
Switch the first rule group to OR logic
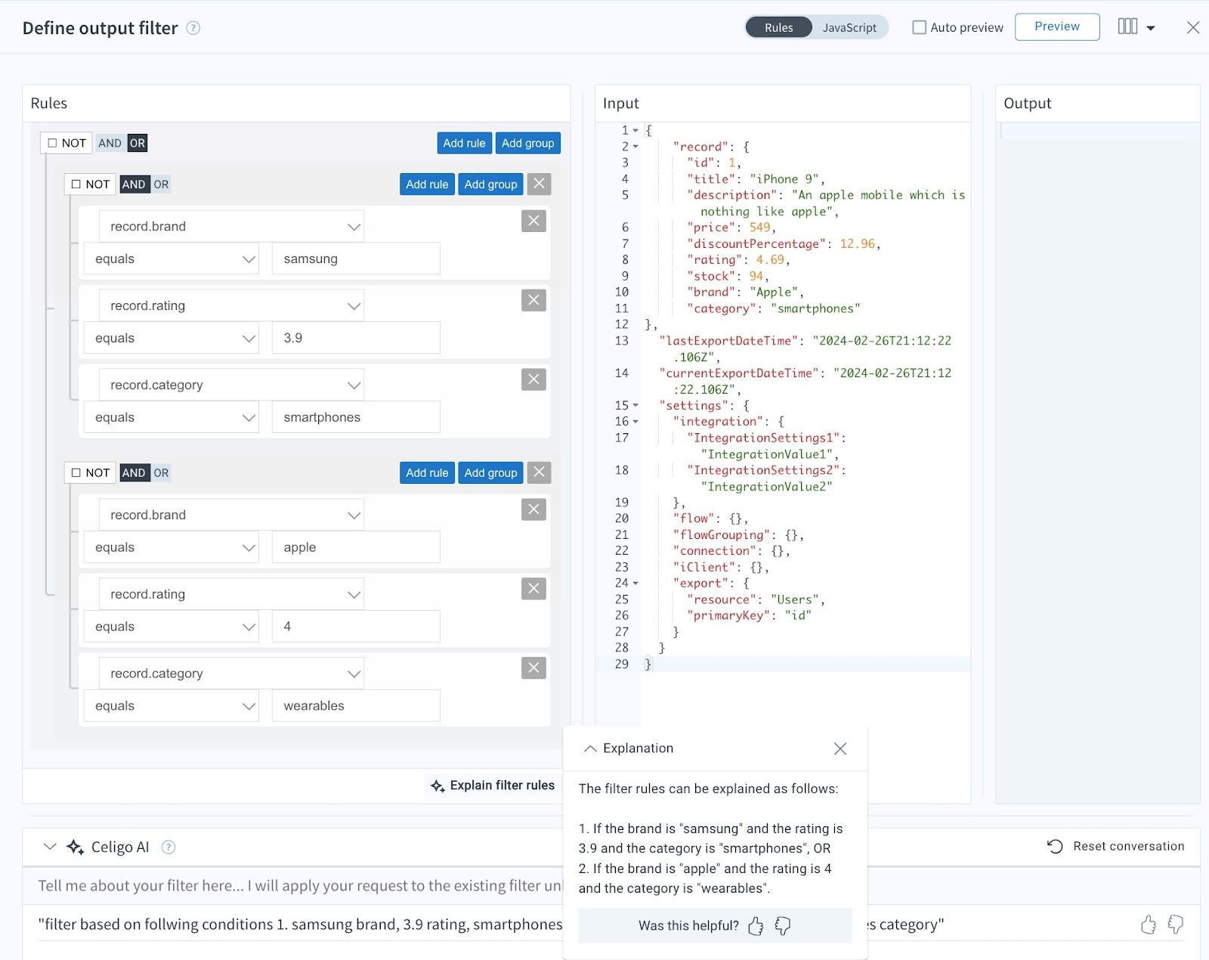click(162, 184)
